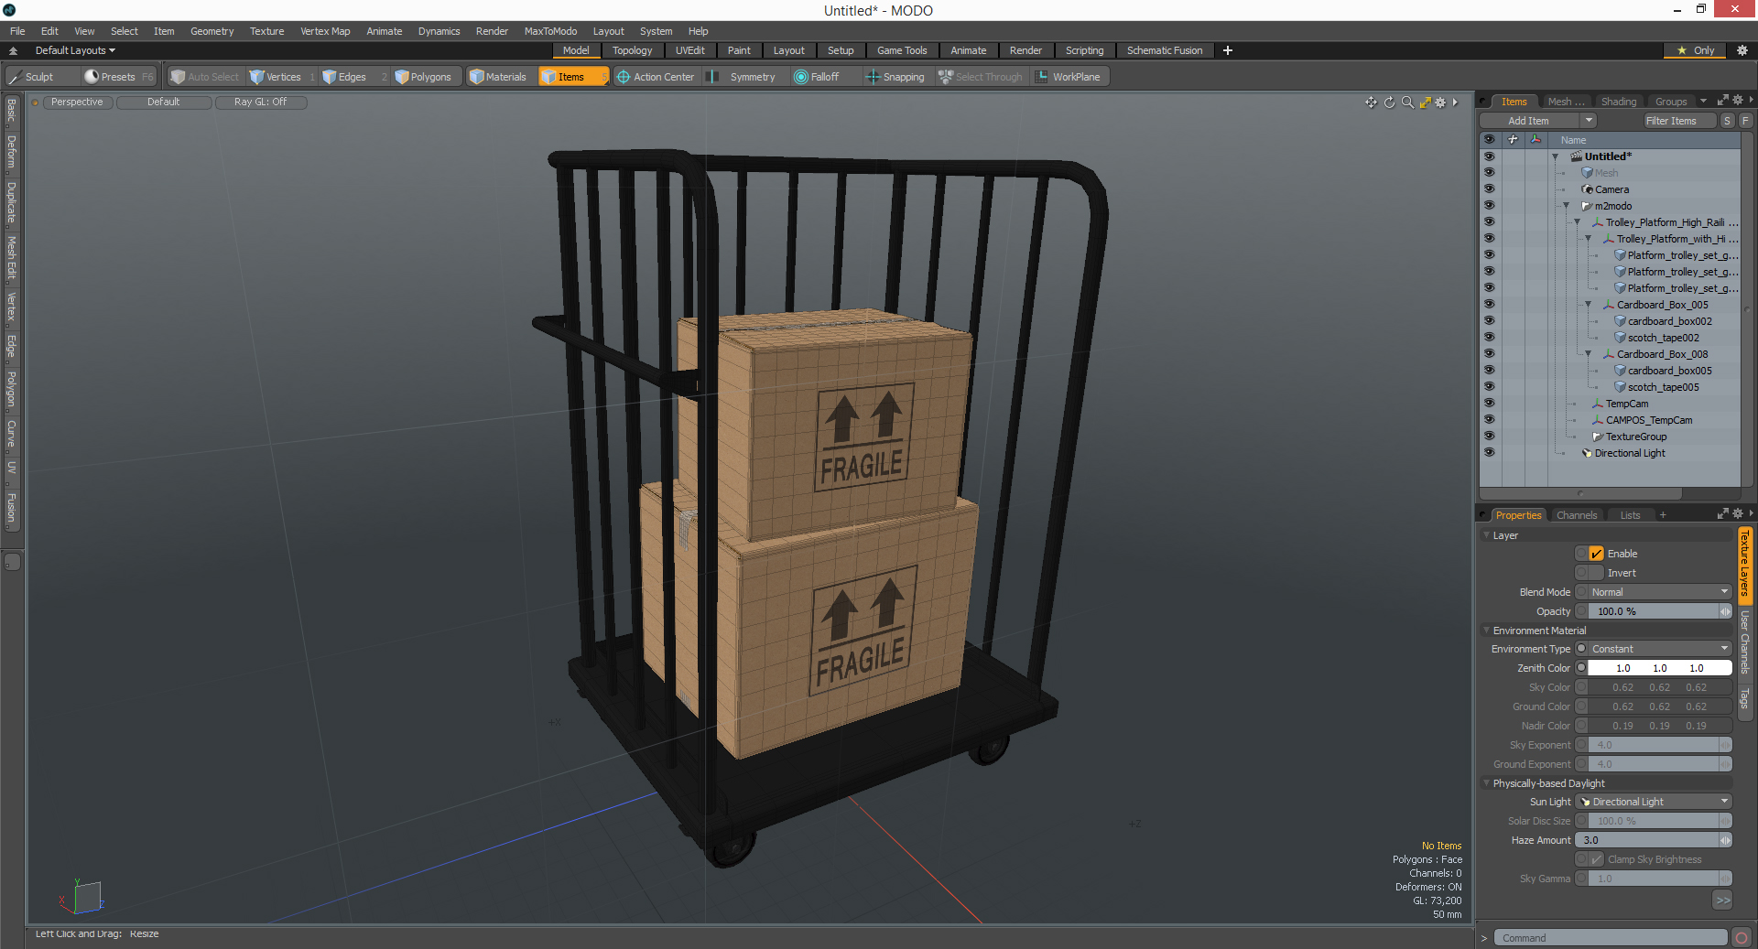Open viewport settings gear icon
This screenshot has width=1758, height=949.
[x=1440, y=102]
